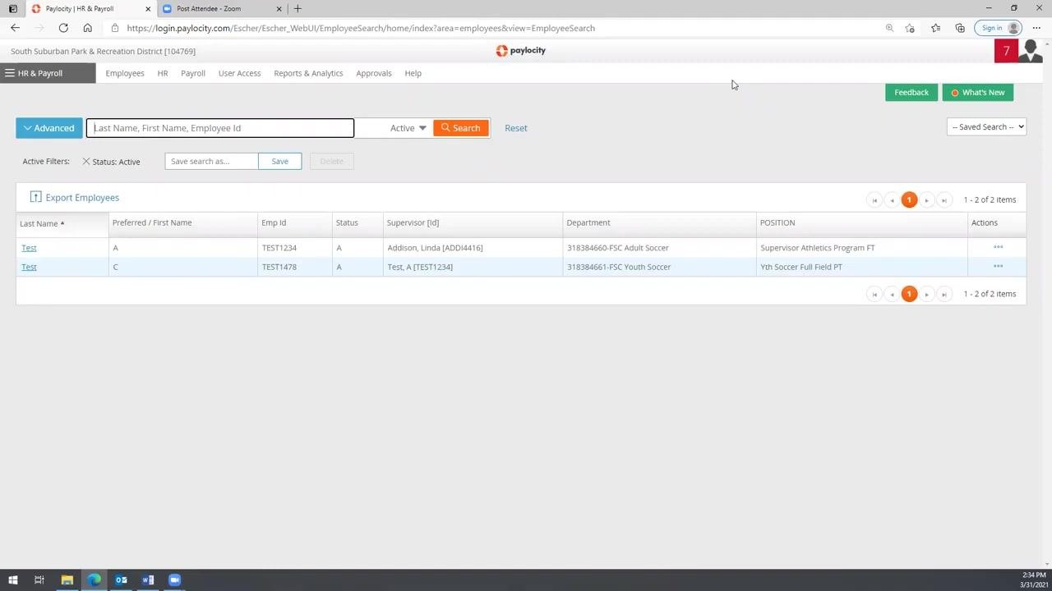Viewport: 1052px width, 591px height.
Task: Open the Help menu
Action: coord(413,73)
